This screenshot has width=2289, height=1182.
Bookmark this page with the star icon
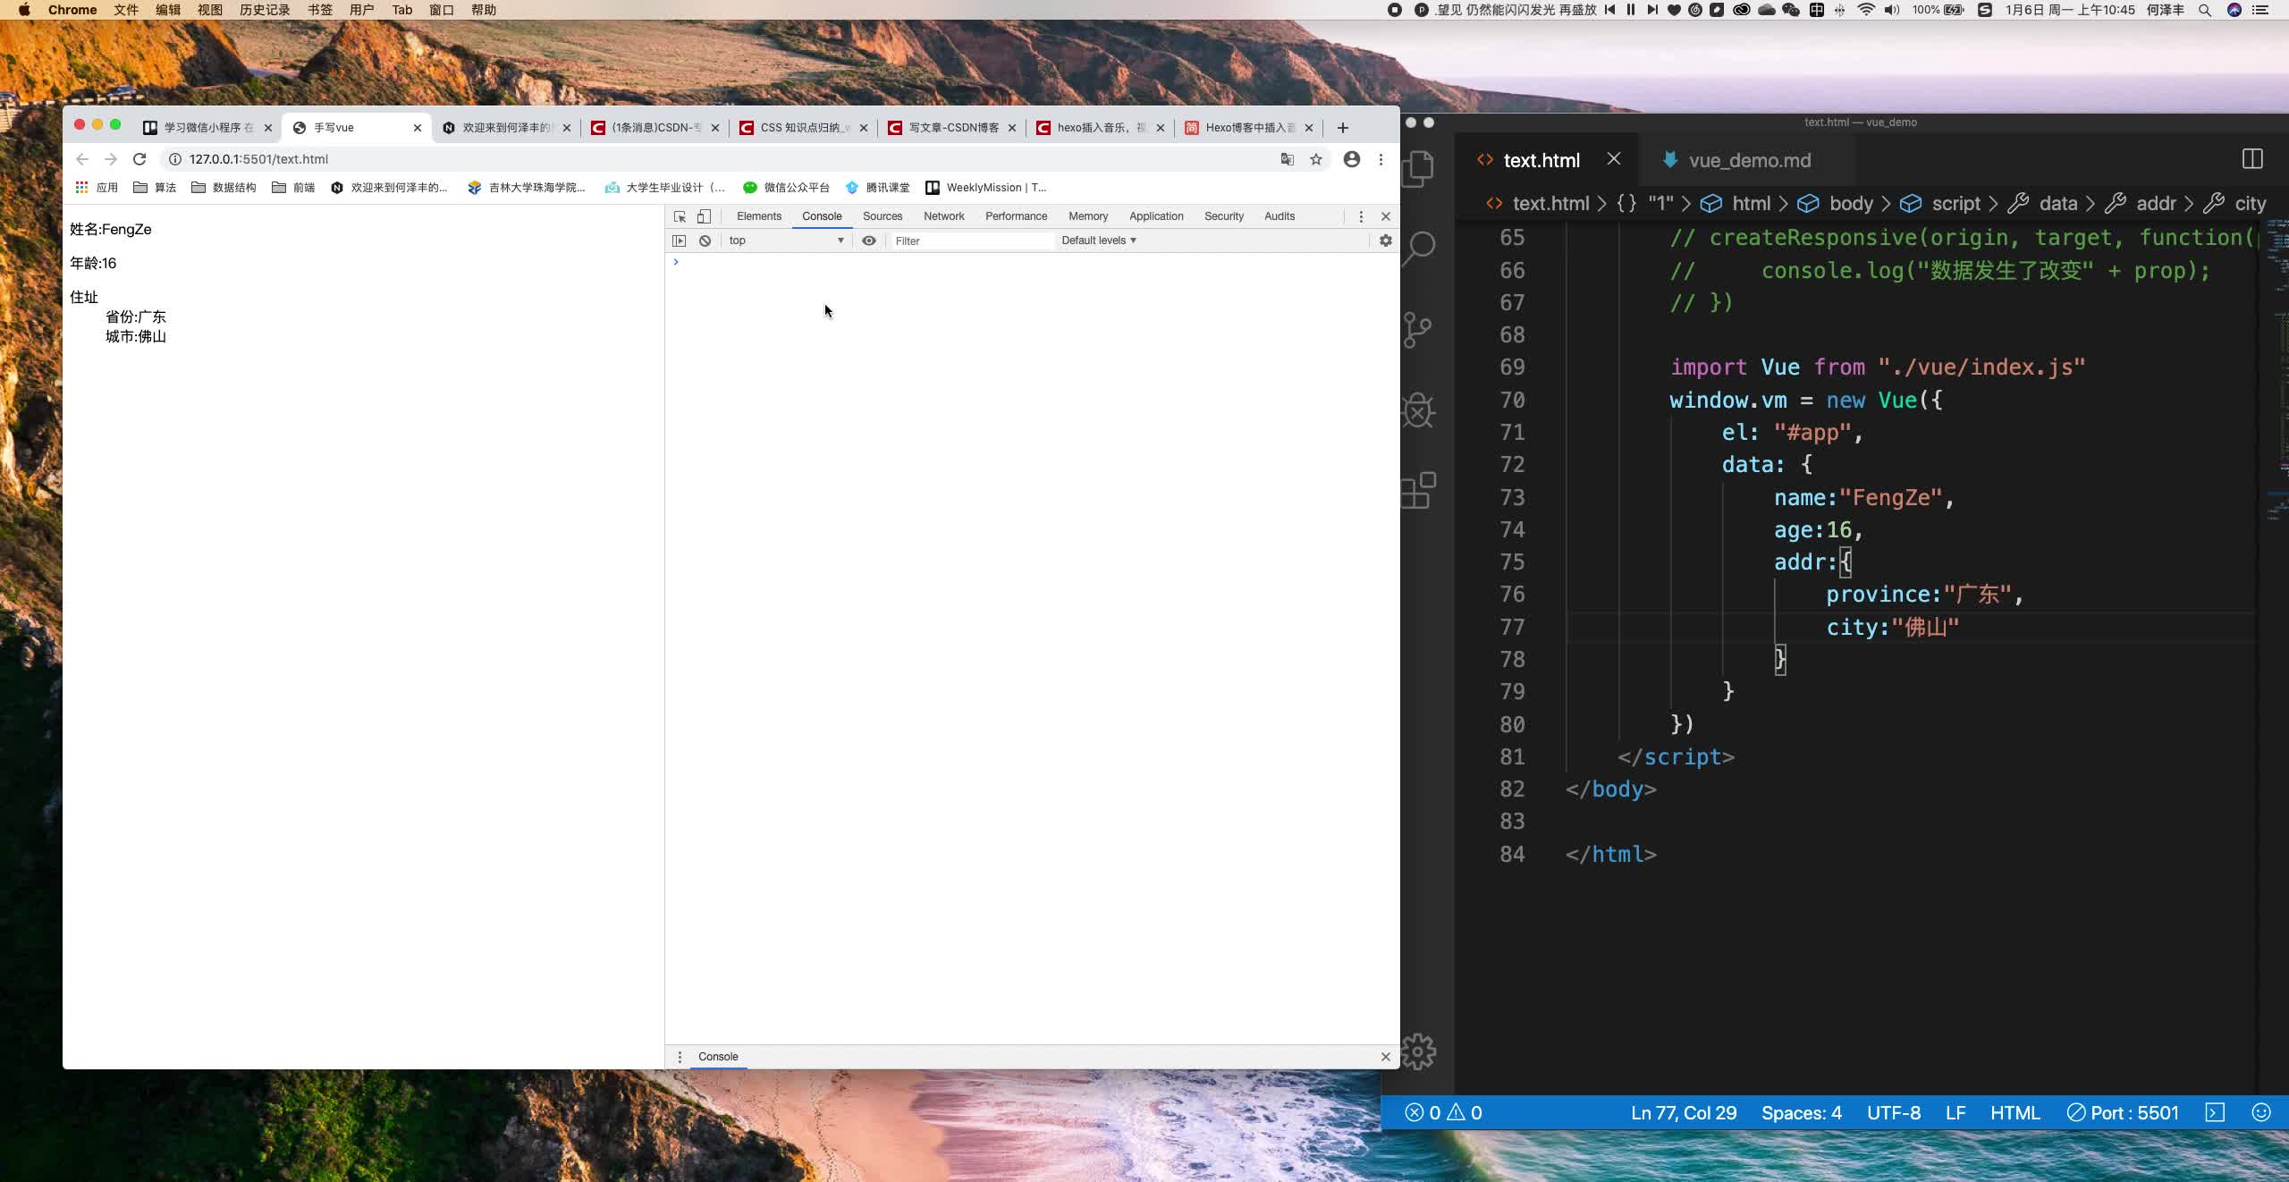(x=1315, y=159)
